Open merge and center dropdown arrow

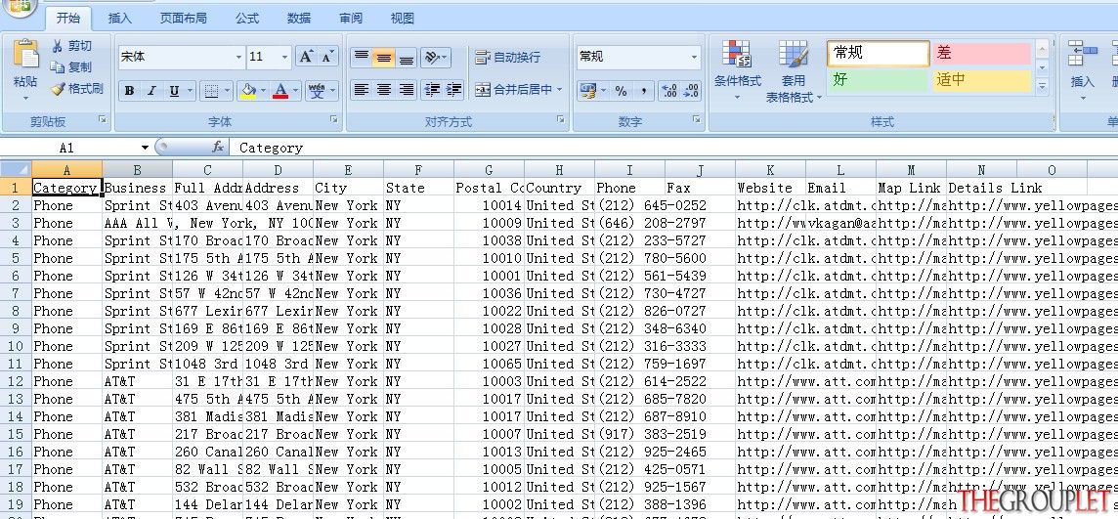tap(560, 90)
